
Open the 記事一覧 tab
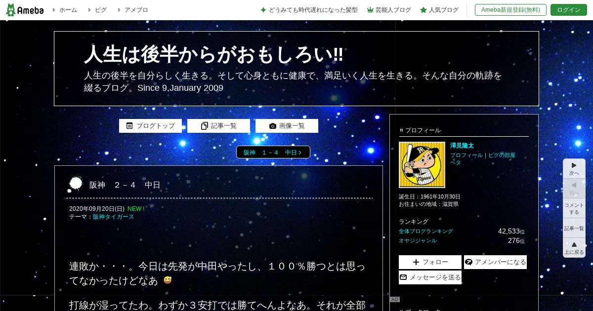pos(218,126)
